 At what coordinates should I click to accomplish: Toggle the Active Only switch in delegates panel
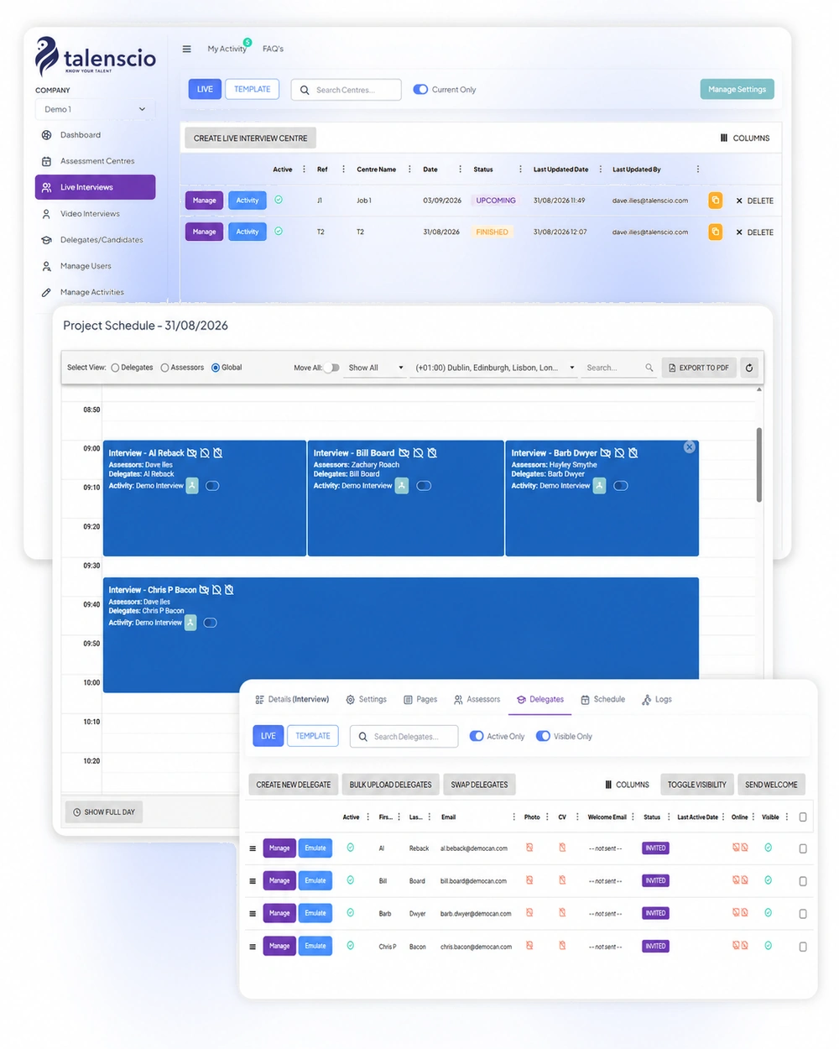pos(477,736)
